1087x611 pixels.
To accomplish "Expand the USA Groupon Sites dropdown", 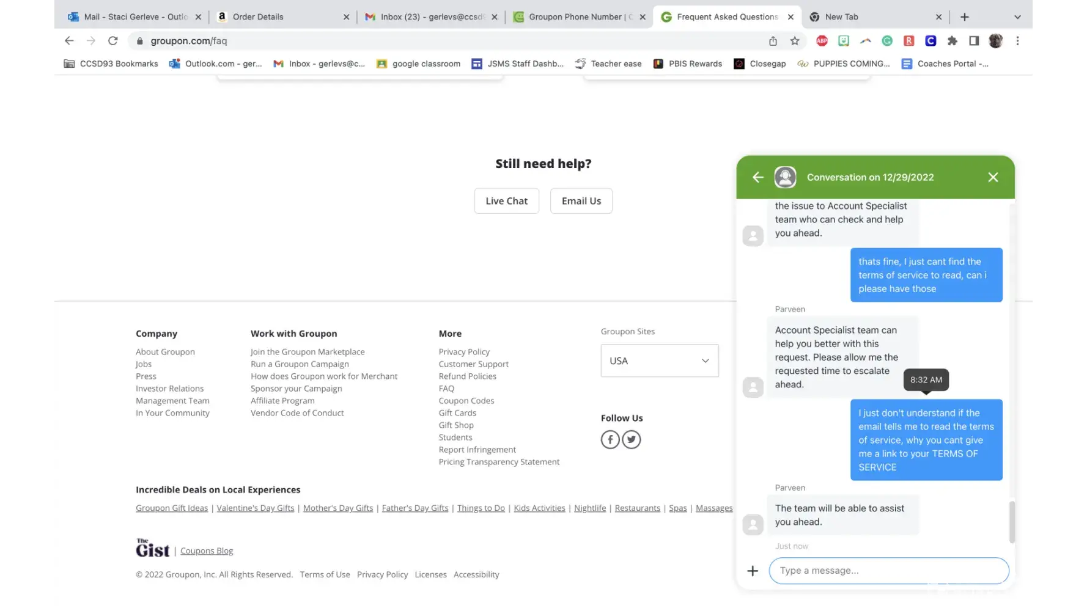I will coord(660,360).
